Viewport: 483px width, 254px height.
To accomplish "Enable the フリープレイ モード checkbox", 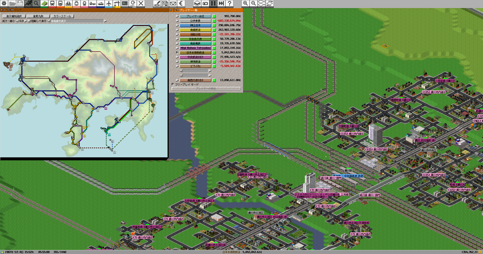I will (173, 84).
